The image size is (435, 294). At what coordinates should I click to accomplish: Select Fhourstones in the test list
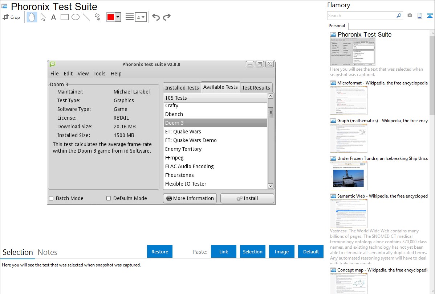[x=215, y=175]
